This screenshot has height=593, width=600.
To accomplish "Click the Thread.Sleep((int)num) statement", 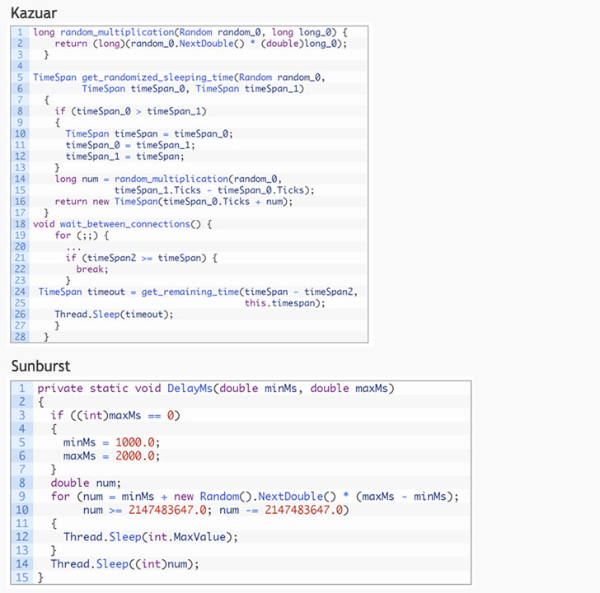I will pos(124,564).
